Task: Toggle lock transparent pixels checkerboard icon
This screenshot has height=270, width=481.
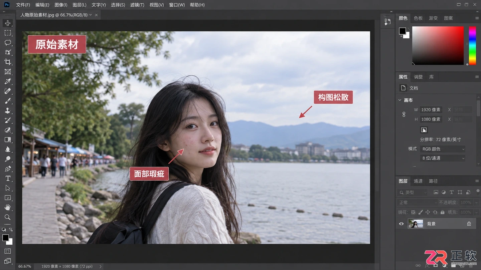Action: (413, 212)
